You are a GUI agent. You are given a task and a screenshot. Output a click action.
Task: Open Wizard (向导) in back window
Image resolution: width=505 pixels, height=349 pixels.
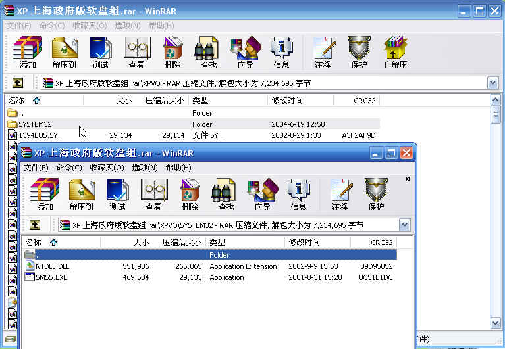click(246, 53)
